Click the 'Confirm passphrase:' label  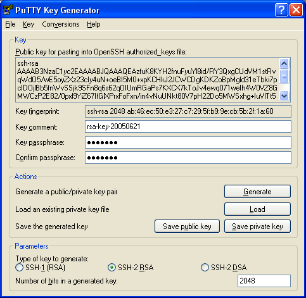pyautogui.click(x=45, y=158)
